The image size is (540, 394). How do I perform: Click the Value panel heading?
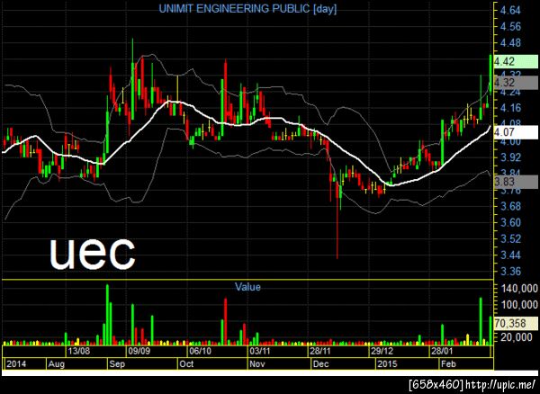(247, 287)
